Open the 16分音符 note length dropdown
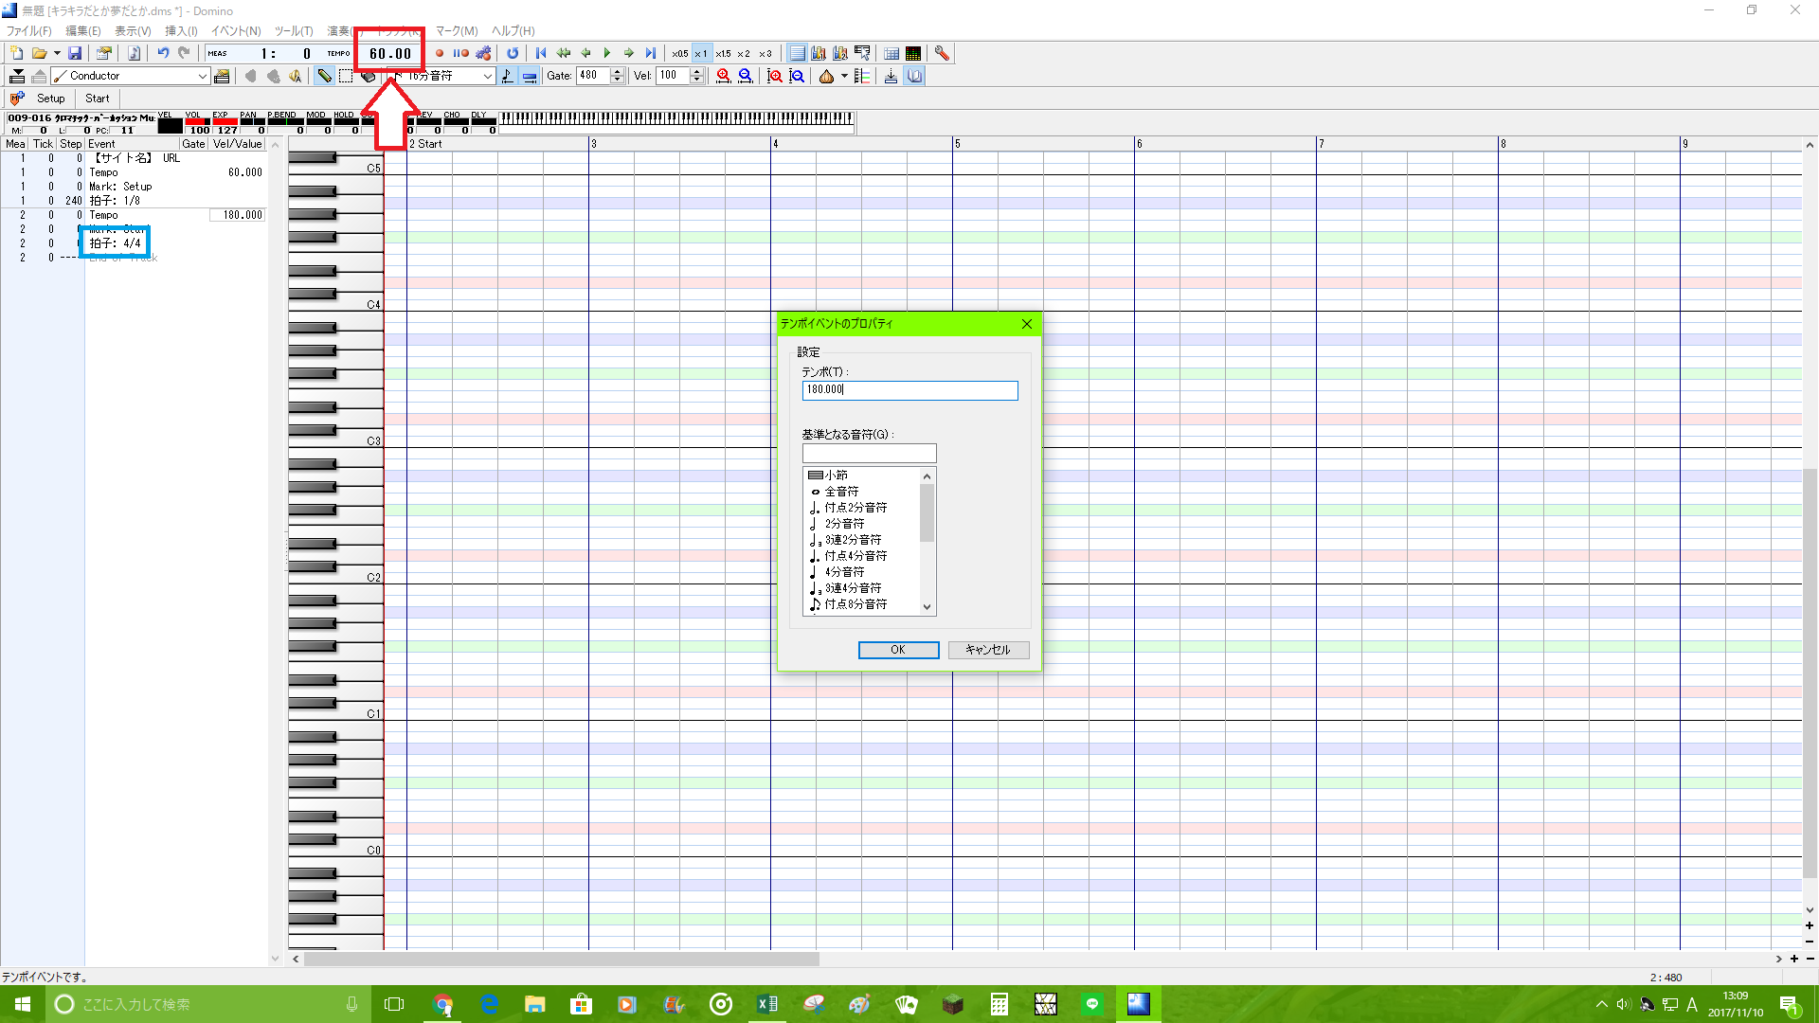Screen dimensions: 1819x1023 [488, 77]
